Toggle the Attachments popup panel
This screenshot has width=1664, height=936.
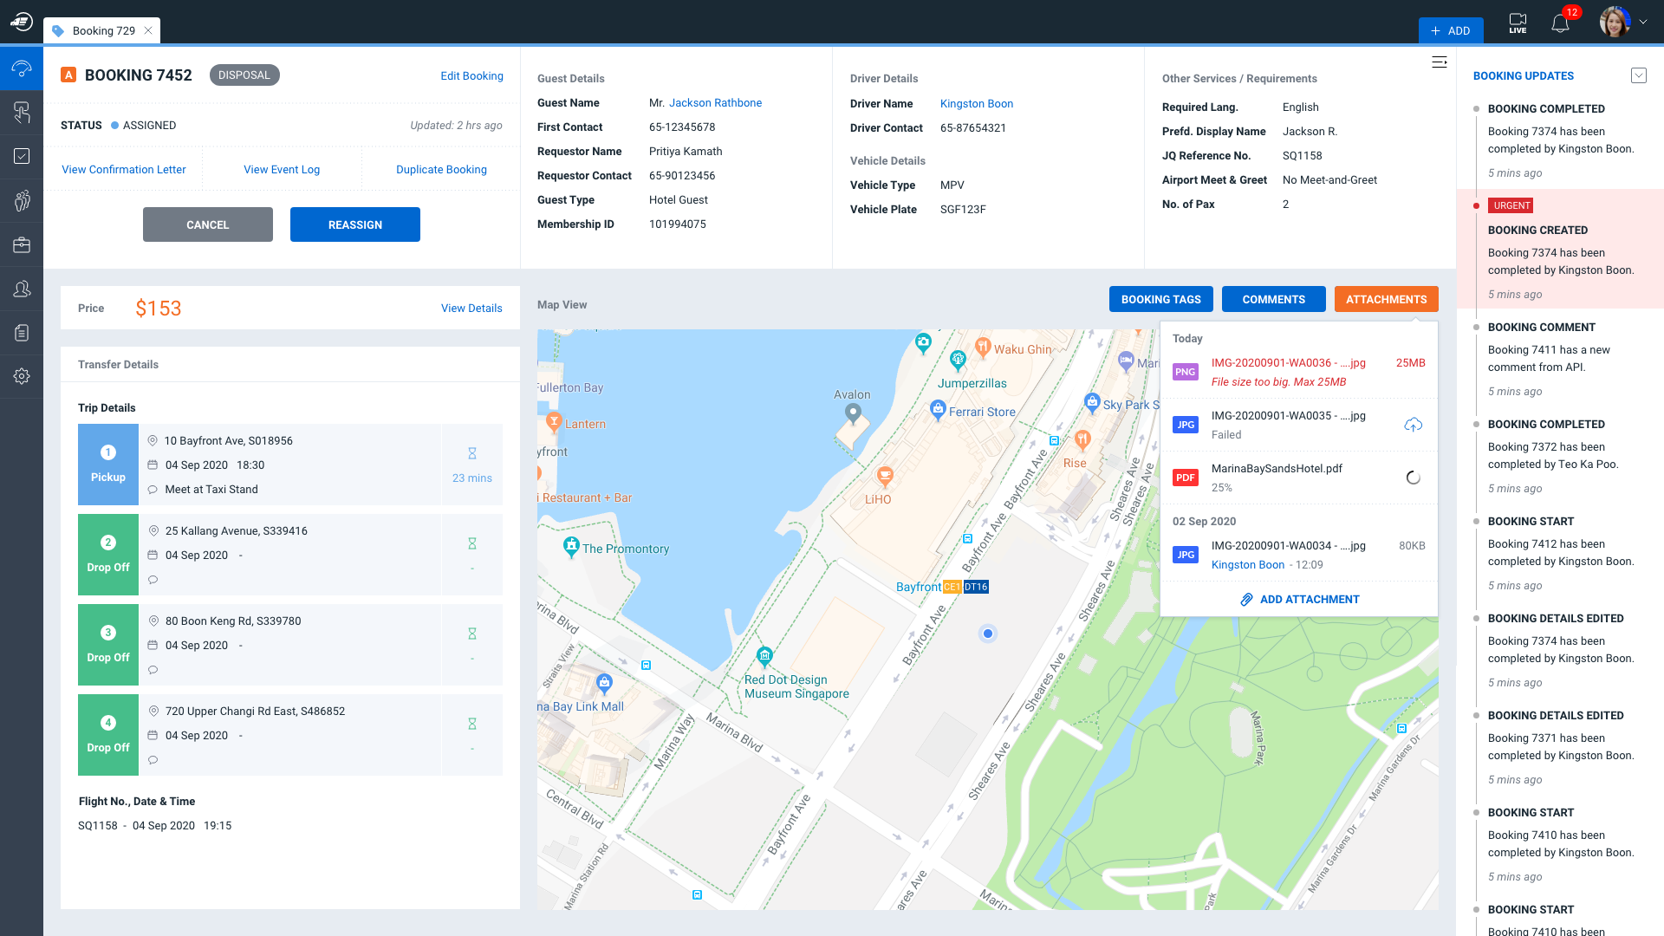pyautogui.click(x=1386, y=299)
